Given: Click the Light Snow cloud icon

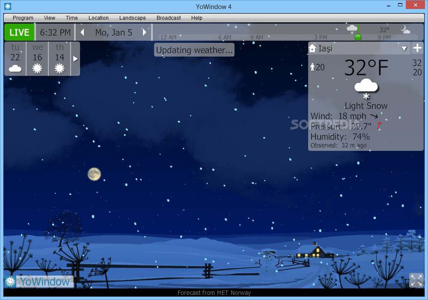Looking at the screenshot, I should point(366,89).
